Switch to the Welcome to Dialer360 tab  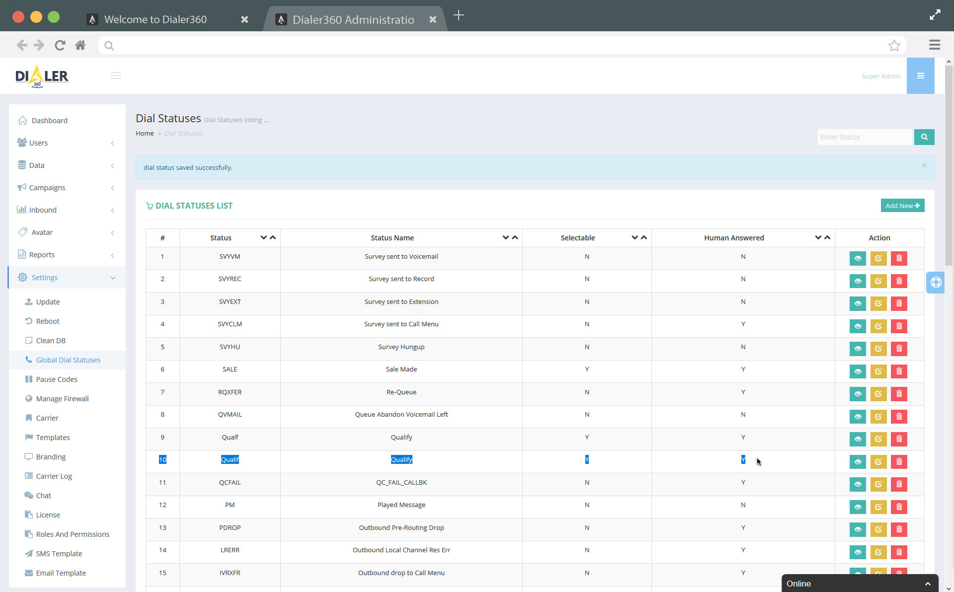[155, 19]
